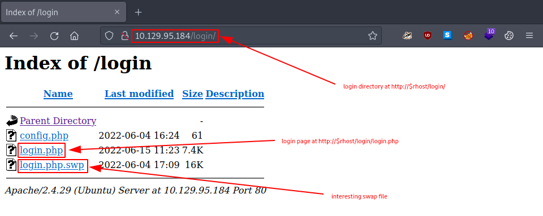Open the first extension icon right of the bookmark star
Viewport: 543px width, 216px height.
click(407, 35)
